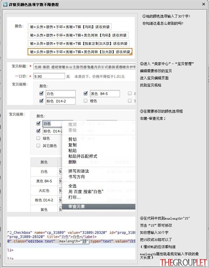209x268 pixels.
Task: Click the blurred 宝贝标题 text field
Action: pos(84,66)
